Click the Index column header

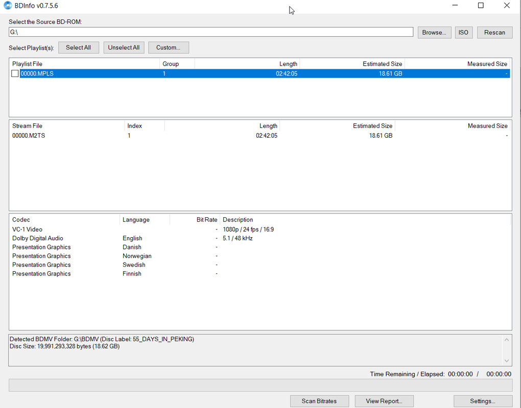coord(144,126)
